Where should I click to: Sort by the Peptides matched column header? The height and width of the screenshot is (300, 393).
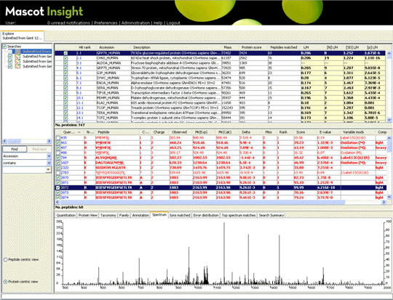pyautogui.click(x=284, y=47)
